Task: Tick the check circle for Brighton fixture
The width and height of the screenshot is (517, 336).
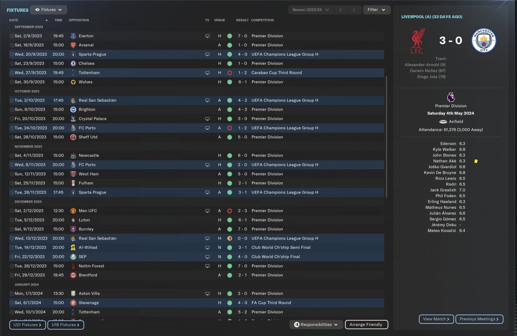Action: pos(12,109)
